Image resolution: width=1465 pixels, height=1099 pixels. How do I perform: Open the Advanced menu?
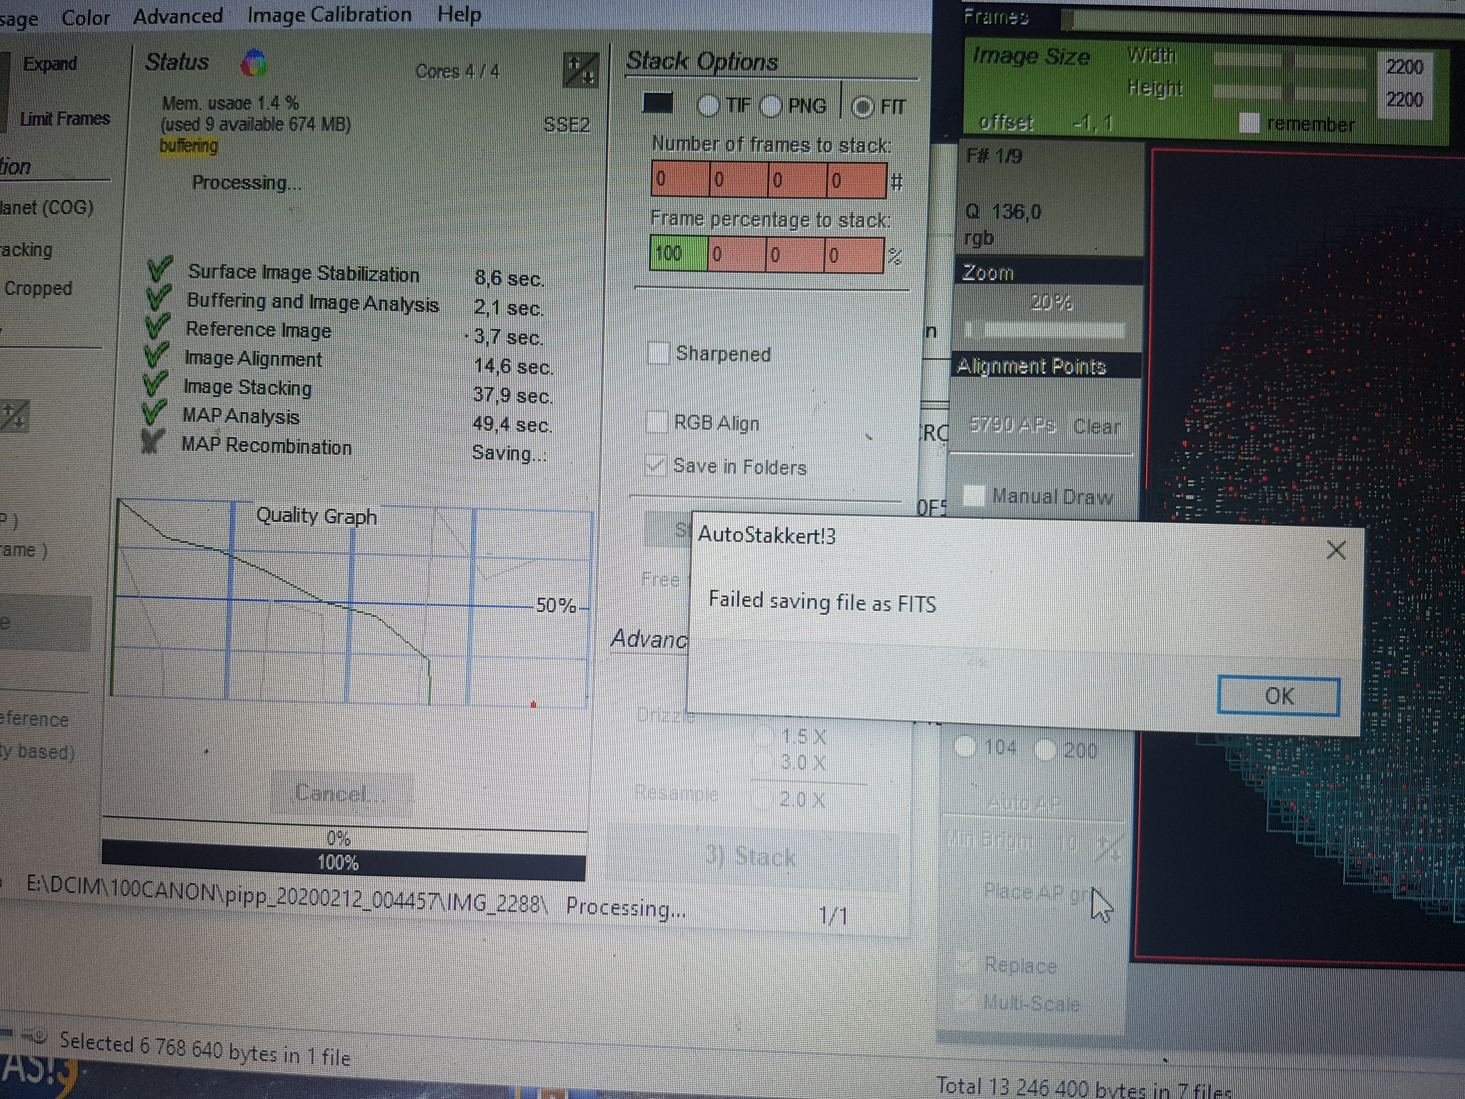coord(178,15)
